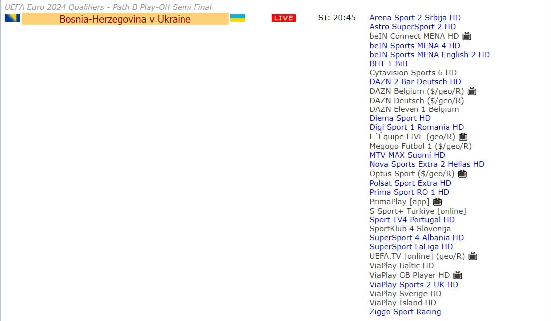
Task: Open SuperSport LaLiga HD link
Action: tap(411, 247)
